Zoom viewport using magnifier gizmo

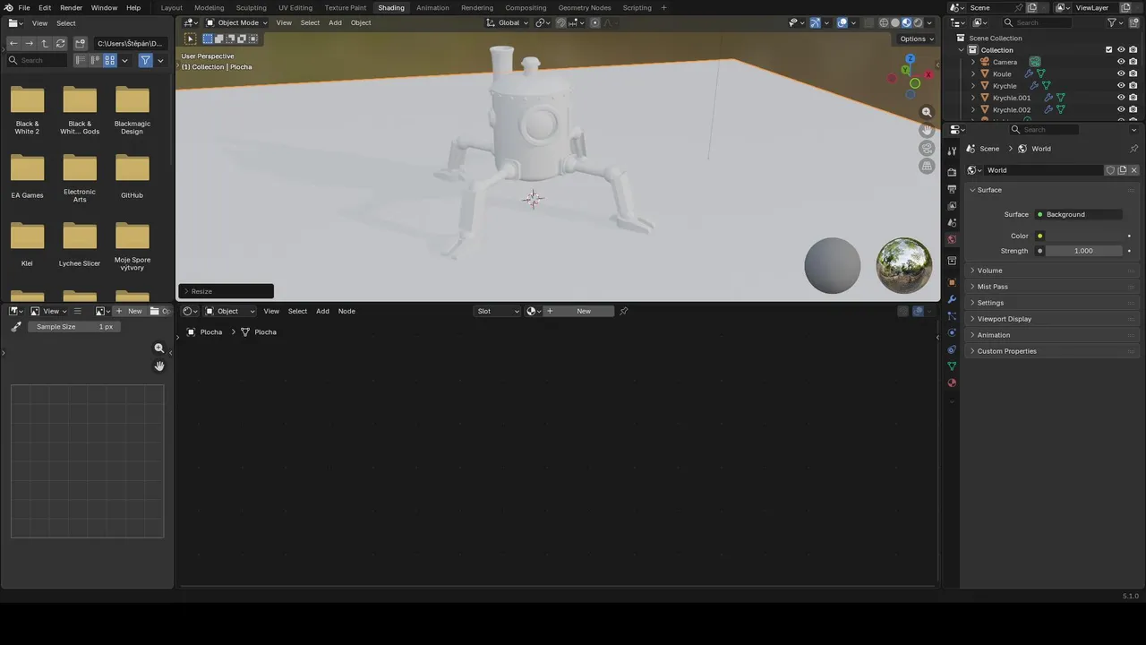pyautogui.click(x=927, y=113)
